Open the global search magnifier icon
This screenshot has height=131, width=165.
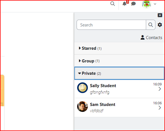tap(113, 4)
